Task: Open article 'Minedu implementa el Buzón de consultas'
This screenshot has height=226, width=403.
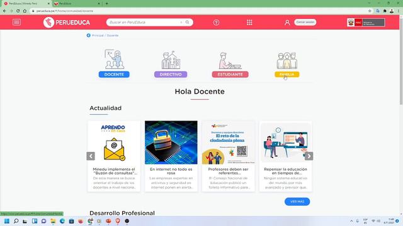Action: [114, 171]
